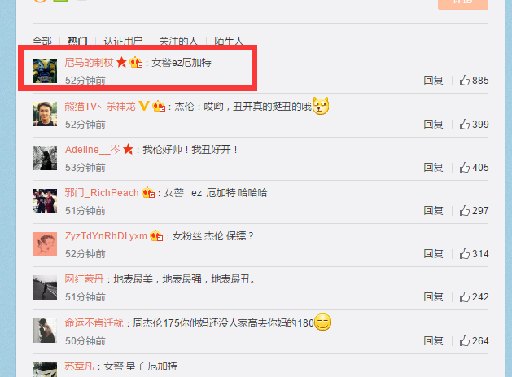Click the thumbs-up icon showing 399
The width and height of the screenshot is (512, 377).
click(464, 124)
